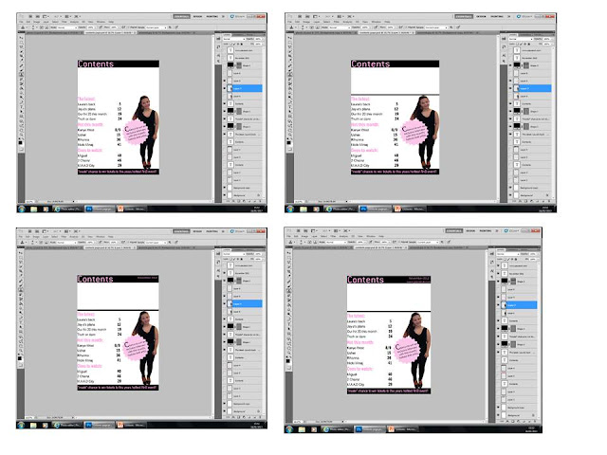This screenshot has height=455, width=607.
Task: Open the Layer menu in bottom-left screenshot
Action: click(46, 237)
